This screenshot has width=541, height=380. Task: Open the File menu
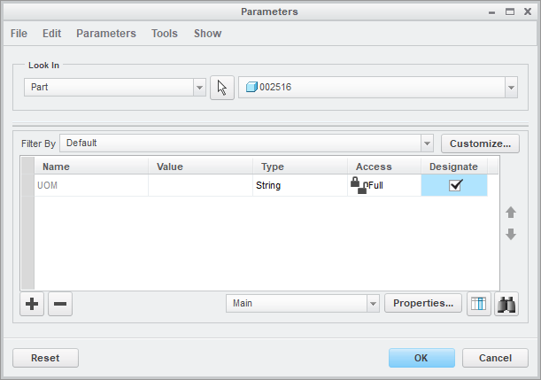(19, 34)
